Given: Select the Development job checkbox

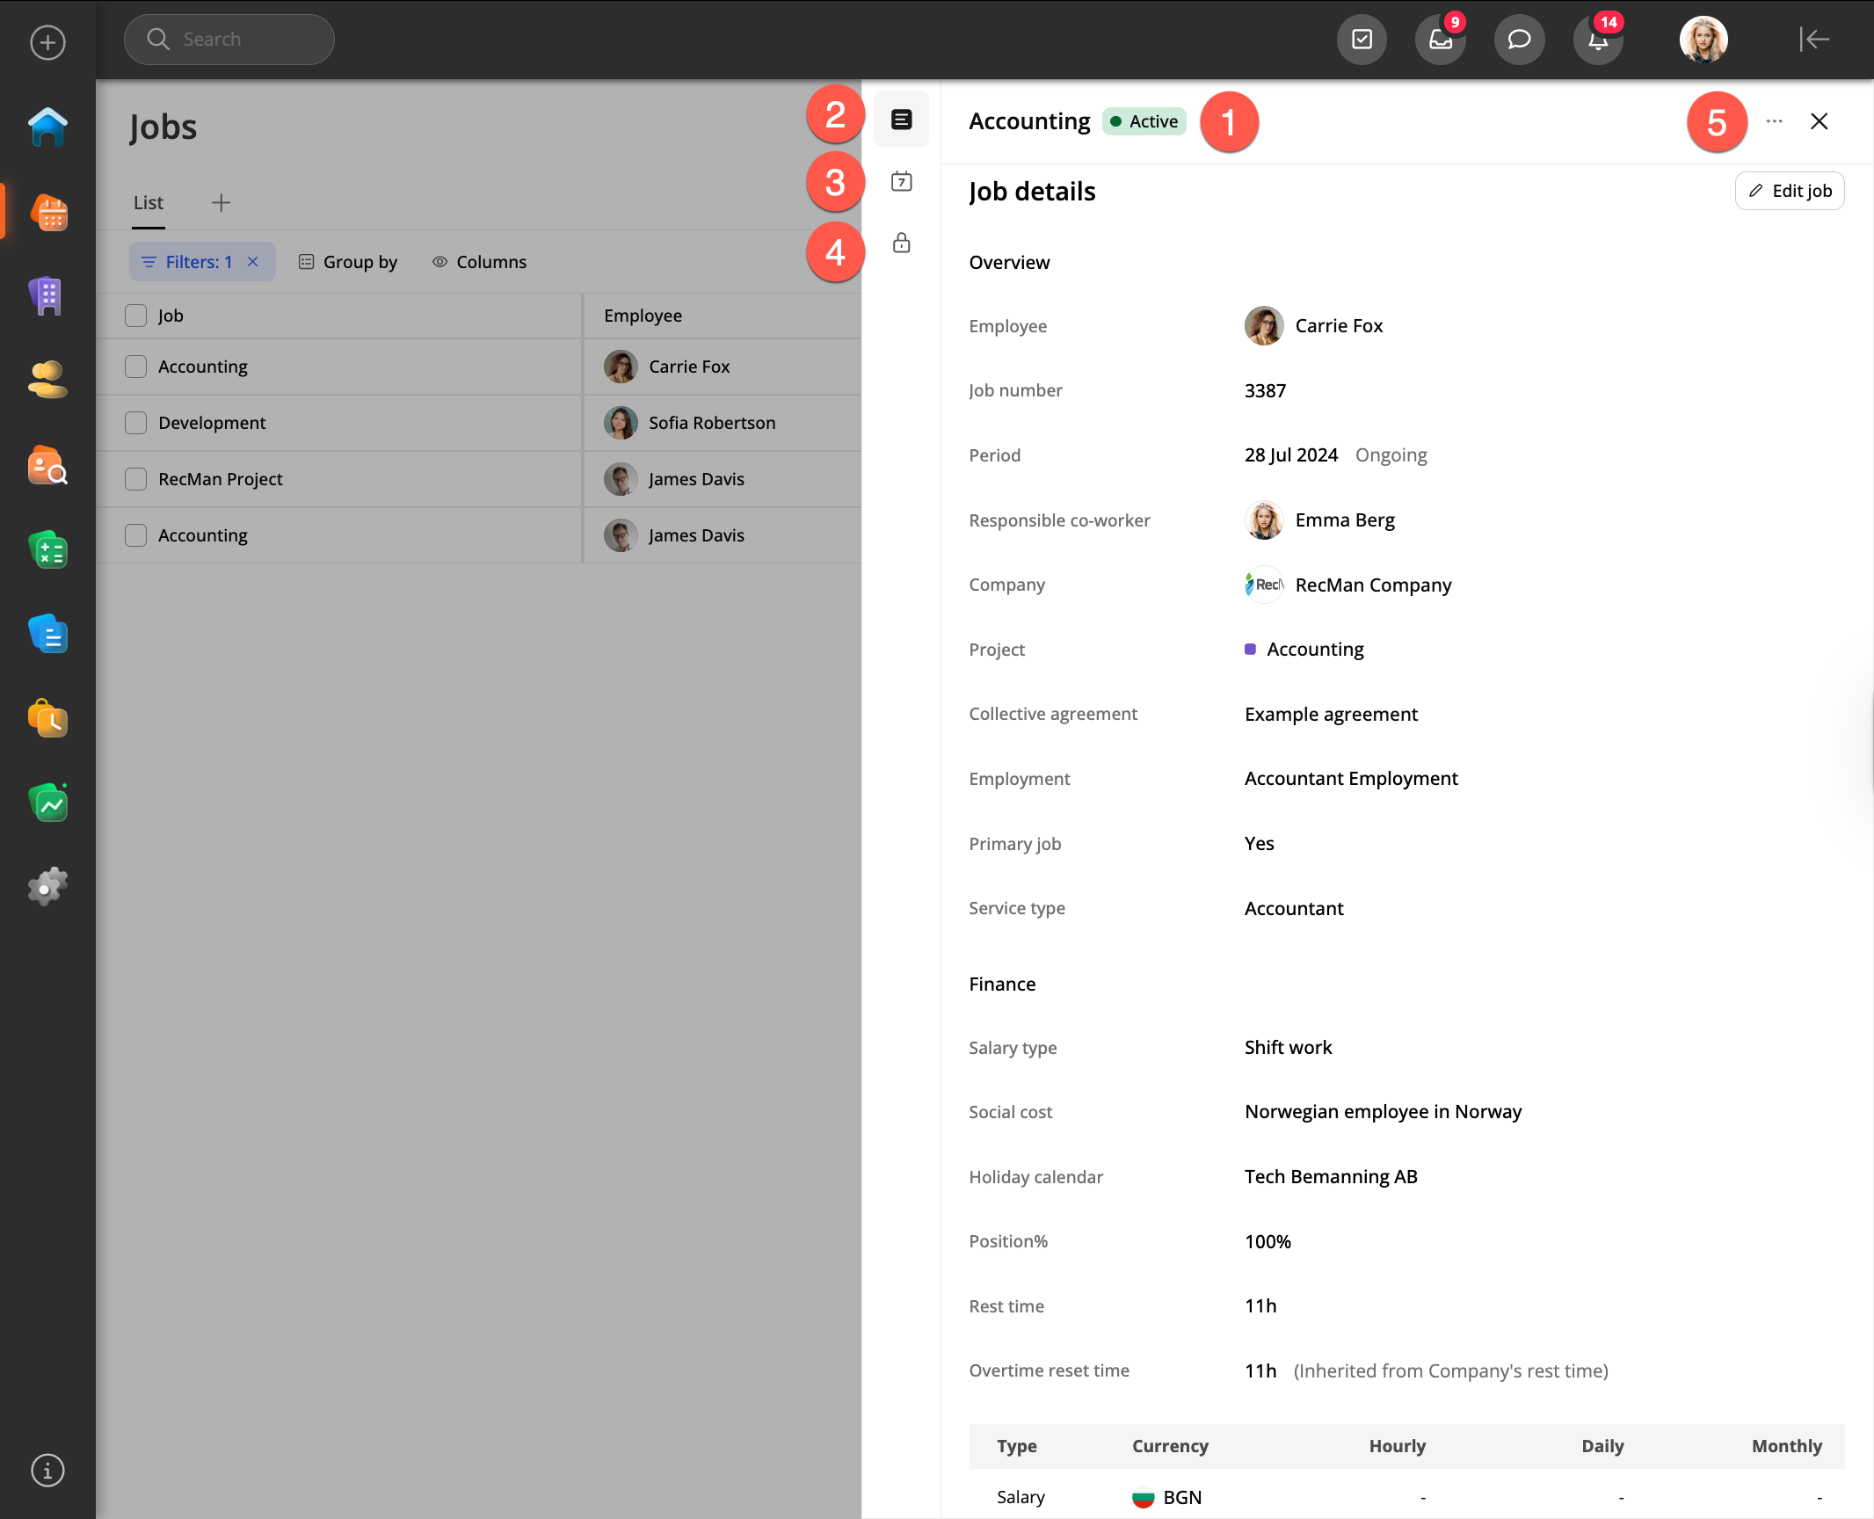Looking at the screenshot, I should tap(135, 423).
